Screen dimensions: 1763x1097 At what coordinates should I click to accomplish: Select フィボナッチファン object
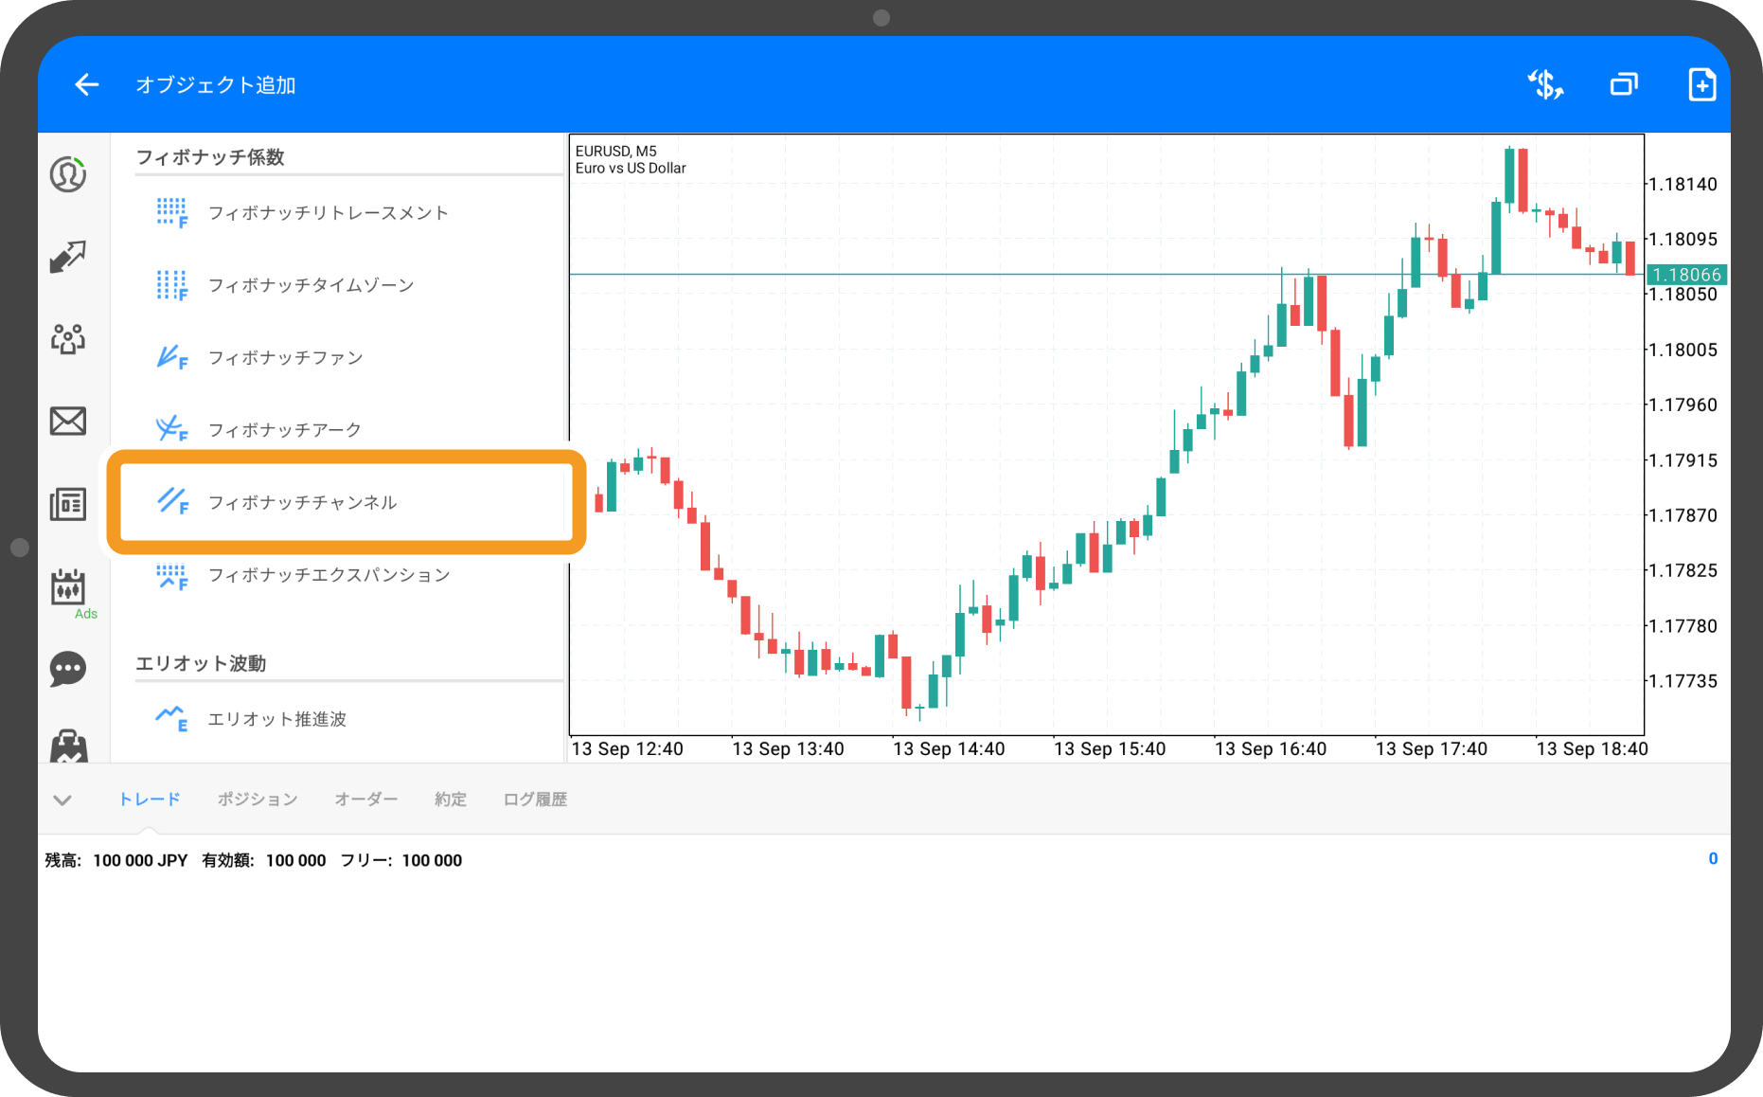coord(285,358)
